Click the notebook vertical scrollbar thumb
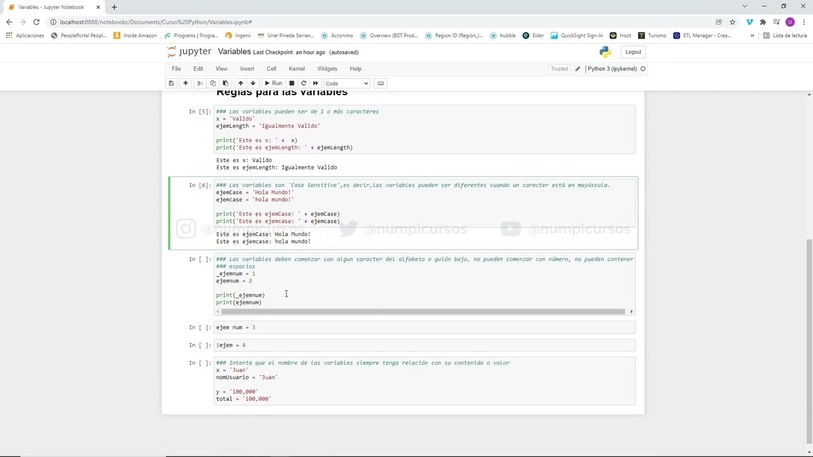This screenshot has height=457, width=813. [809, 341]
